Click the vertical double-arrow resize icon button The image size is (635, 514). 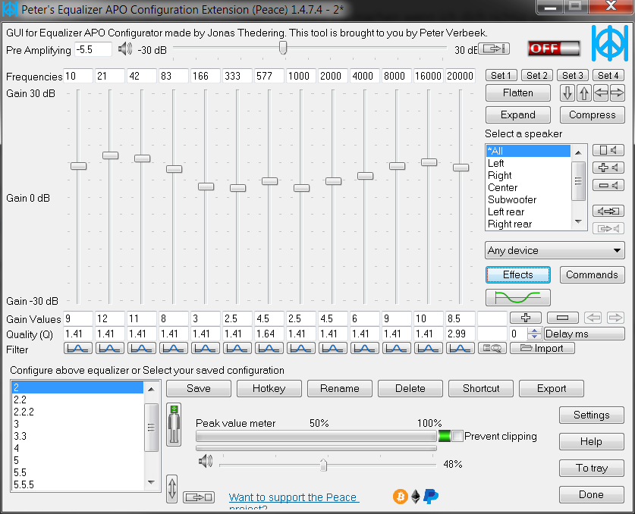pos(171,489)
